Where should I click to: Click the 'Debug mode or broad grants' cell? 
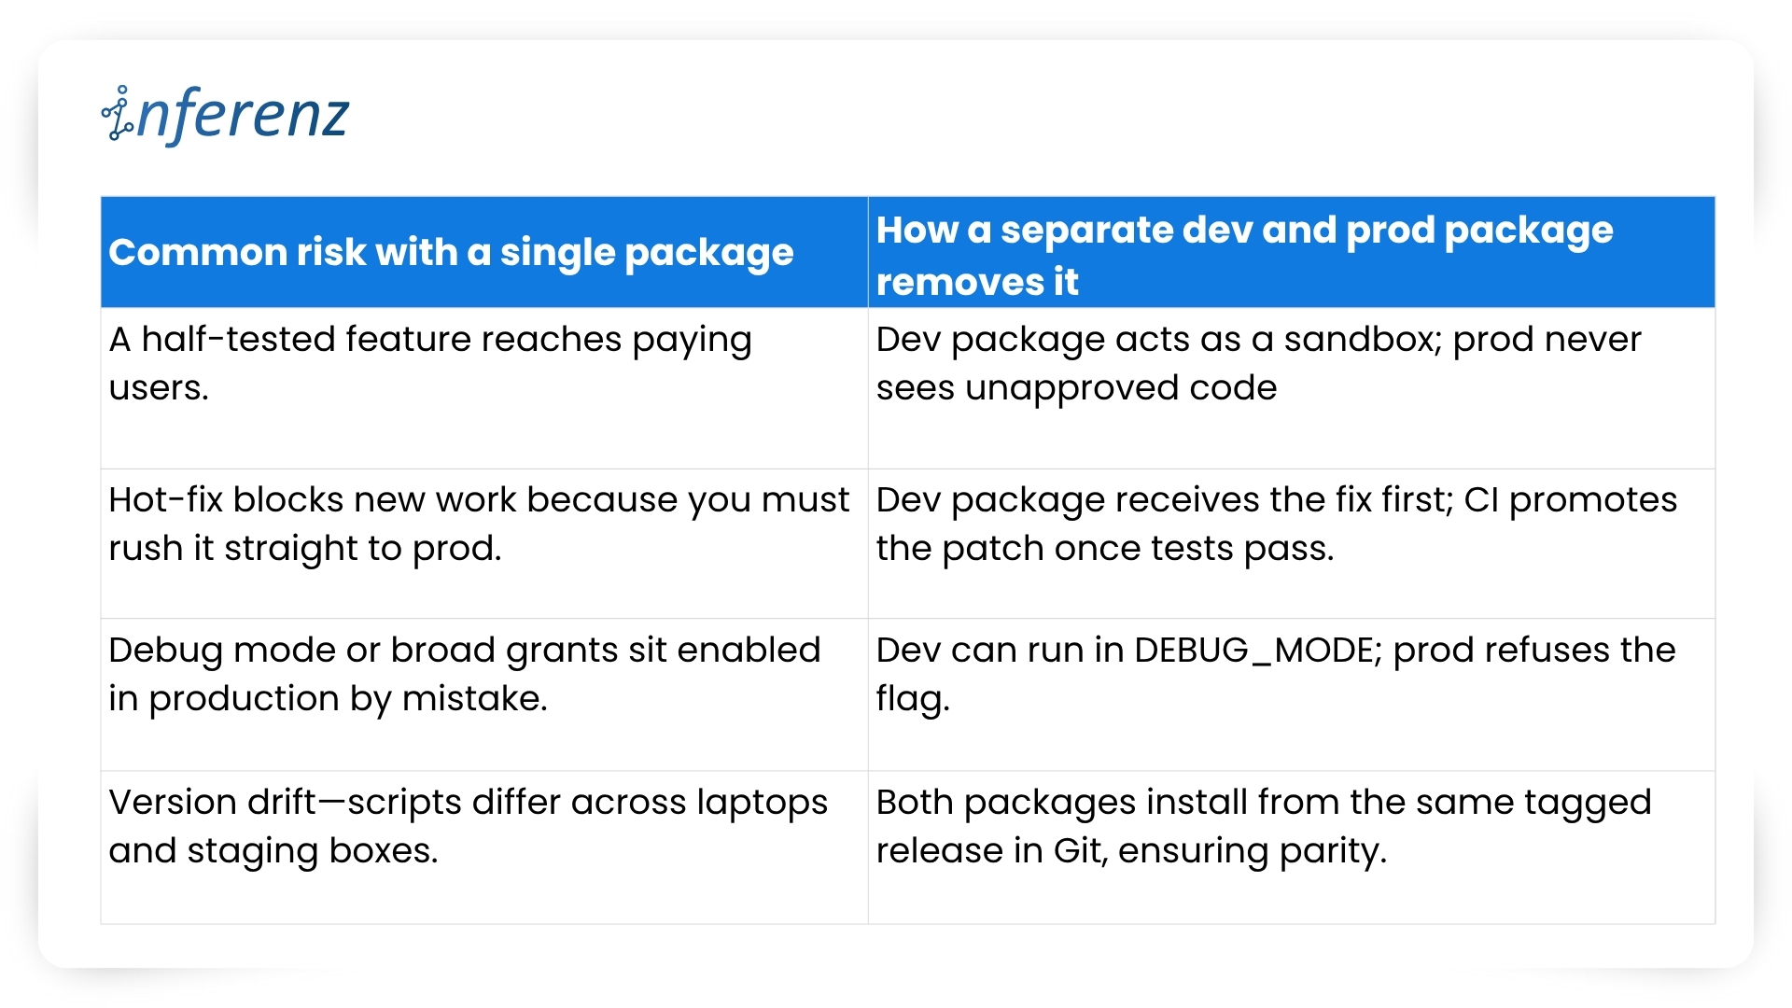click(x=484, y=694)
